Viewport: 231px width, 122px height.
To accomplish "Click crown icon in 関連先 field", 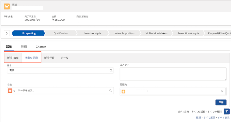I will click(124, 91).
